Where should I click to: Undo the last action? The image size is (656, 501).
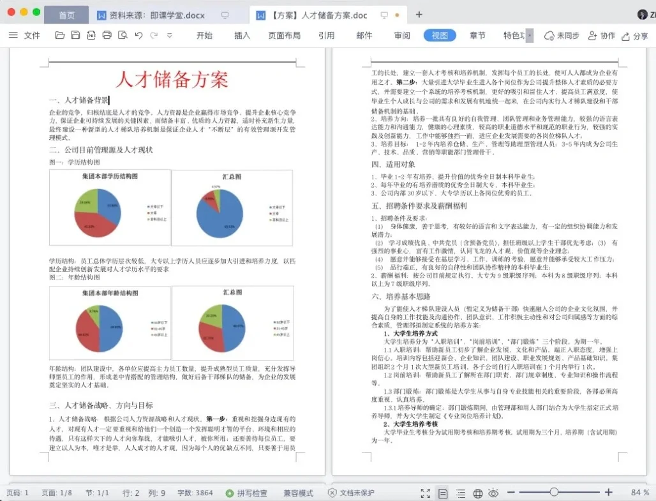point(138,35)
